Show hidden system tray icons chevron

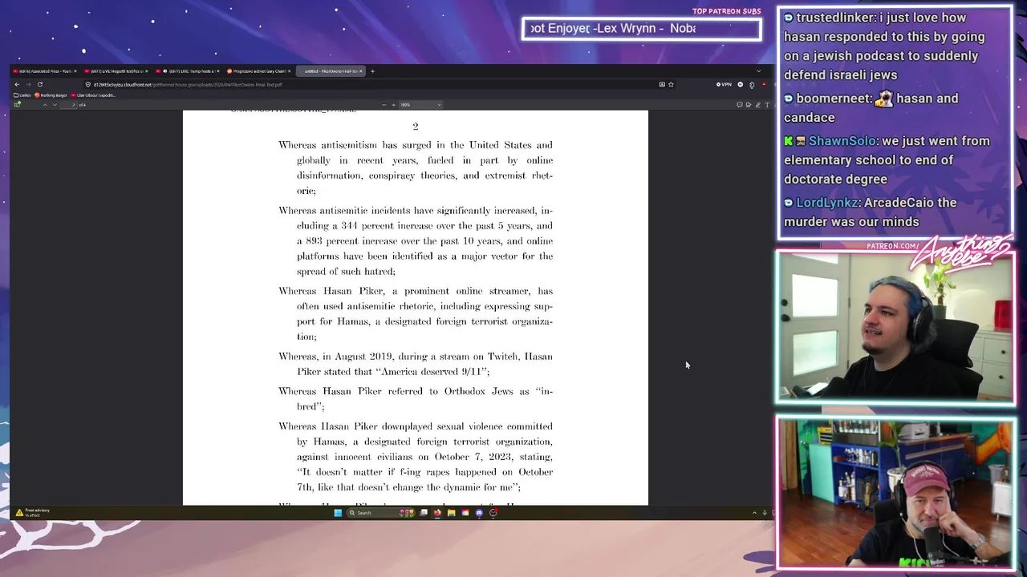point(754,513)
